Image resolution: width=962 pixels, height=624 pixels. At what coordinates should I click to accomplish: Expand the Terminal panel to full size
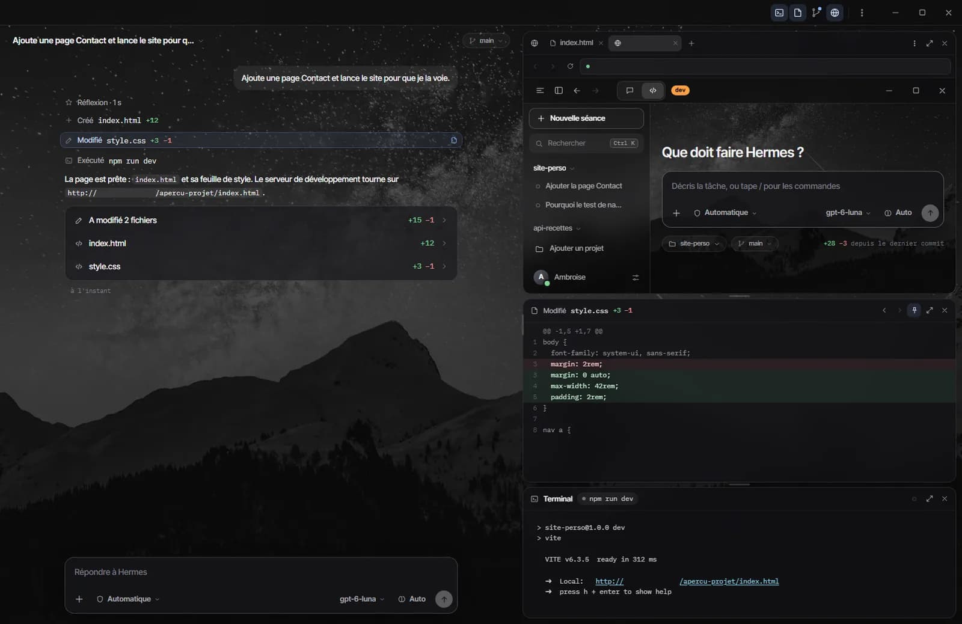930,499
